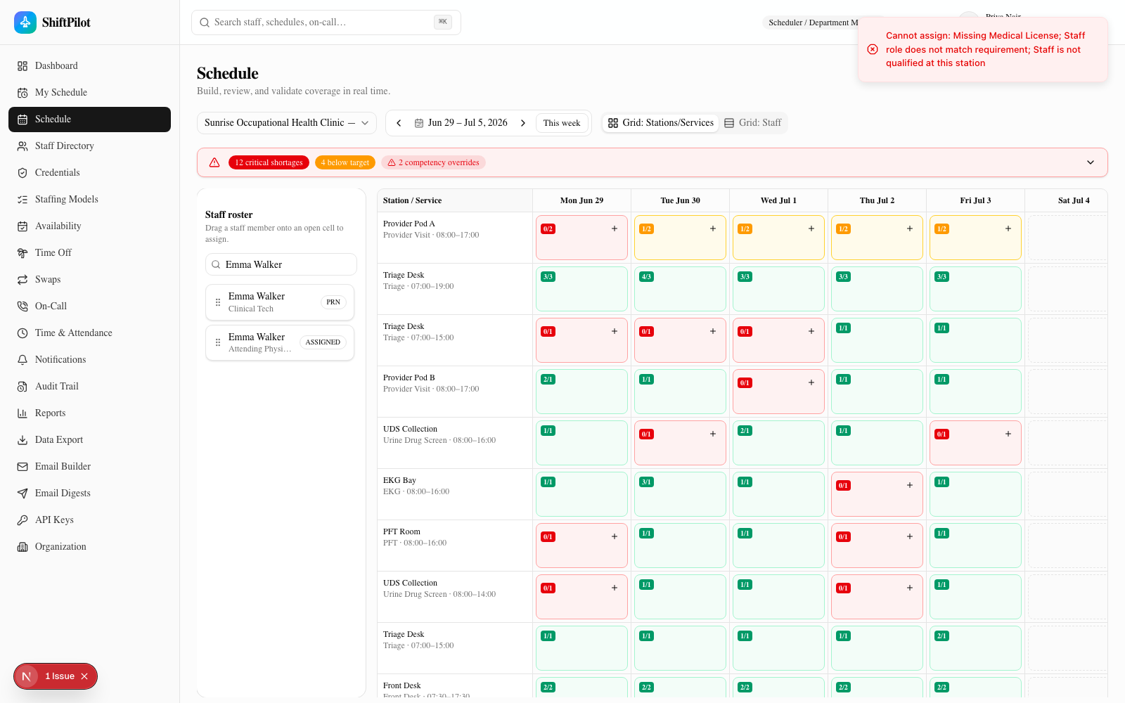This screenshot has height=703, width=1125.
Task: Click the search icon in Staff roster
Action: (216, 264)
